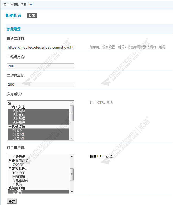Select 信息监察员 in user group list
Viewport: 173px width, 205px height.
pyautogui.click(x=38, y=180)
